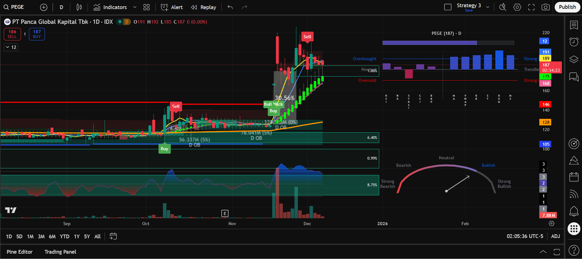Open Quick Search lightning icon
The height and width of the screenshot is (259, 582).
[x=503, y=7]
